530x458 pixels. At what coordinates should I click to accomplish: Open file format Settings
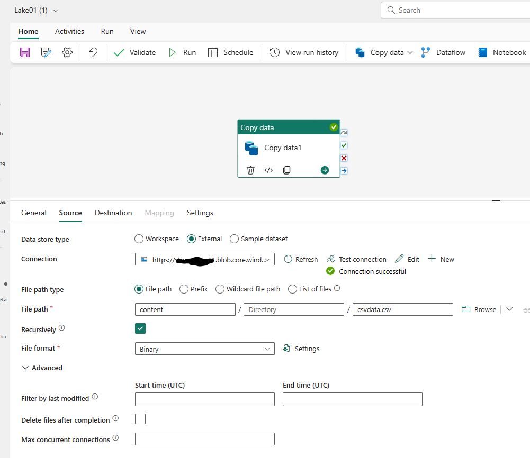(301, 349)
